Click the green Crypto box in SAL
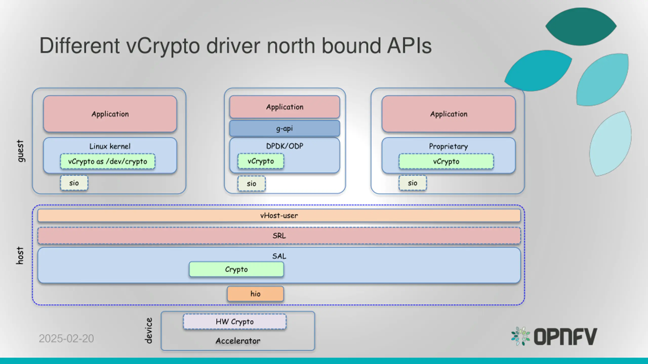Screen dimensions: 648x364 [236, 269]
